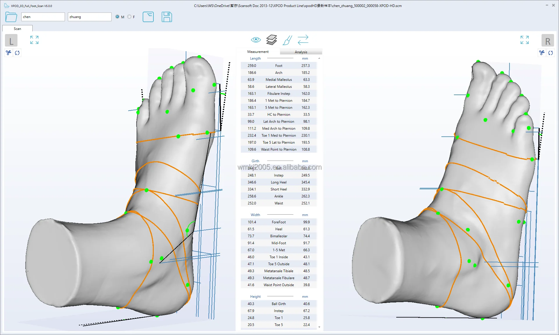Select the Toe 5 Outside row
This screenshot has width=559, height=335.
279,264
